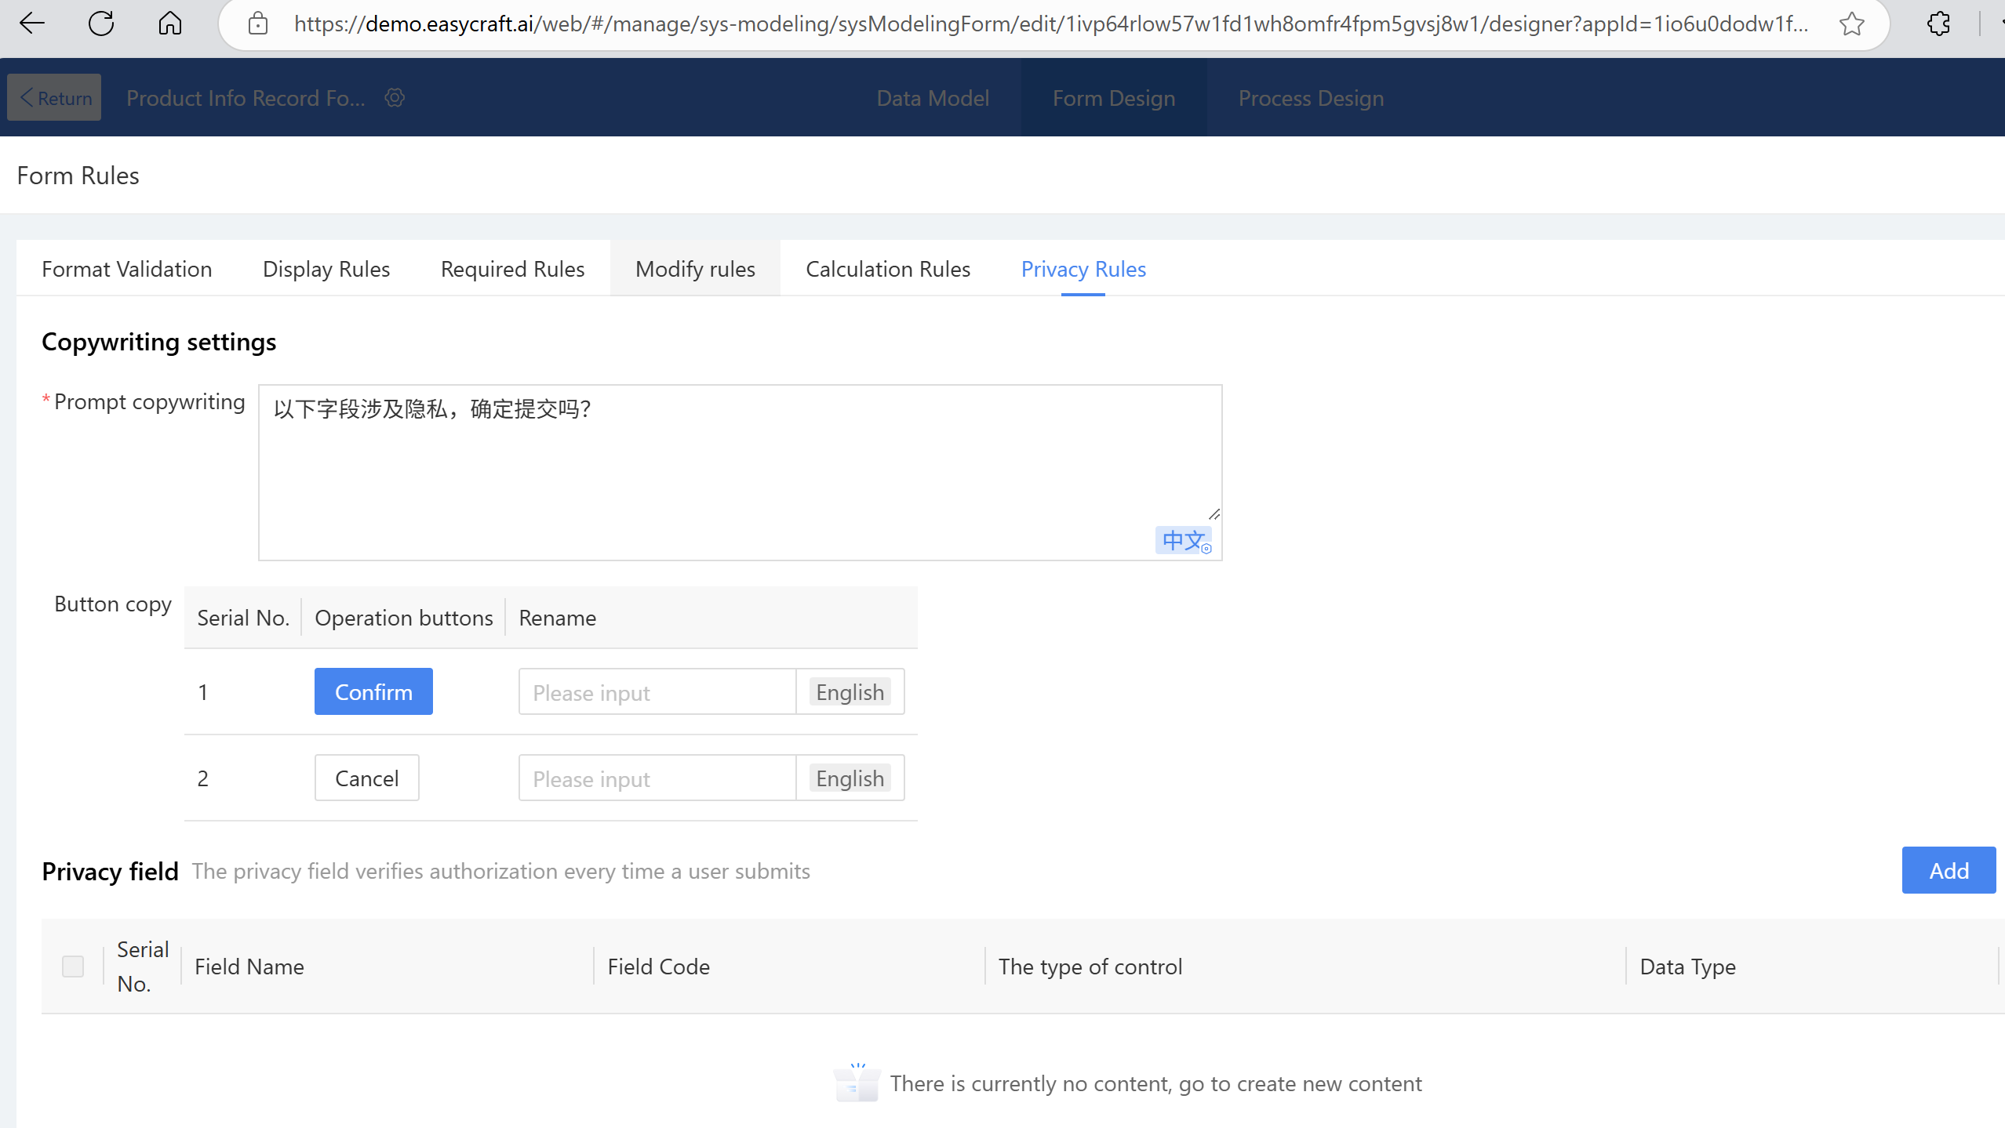Screen dimensions: 2005x1128
Task: Switch to the Format Validation tab
Action: click(126, 269)
